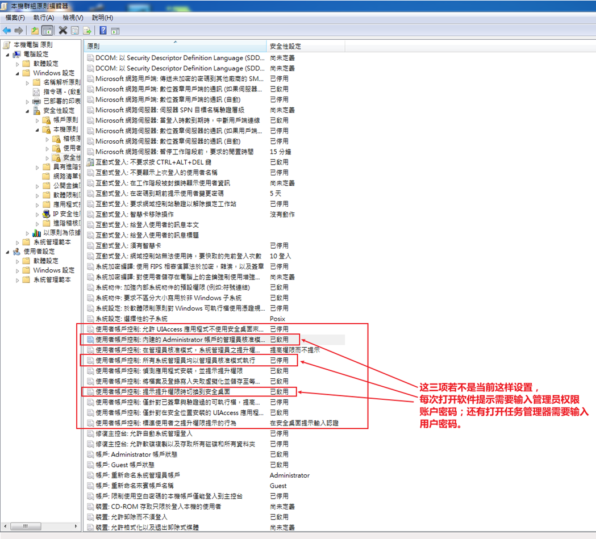Click the blue Back arrow in toolbar

click(x=7, y=31)
